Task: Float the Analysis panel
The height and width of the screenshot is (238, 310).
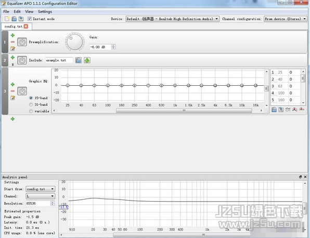Action: (x=301, y=177)
